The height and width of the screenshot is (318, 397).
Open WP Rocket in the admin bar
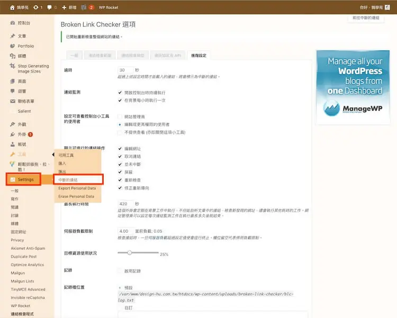[x=109, y=7]
